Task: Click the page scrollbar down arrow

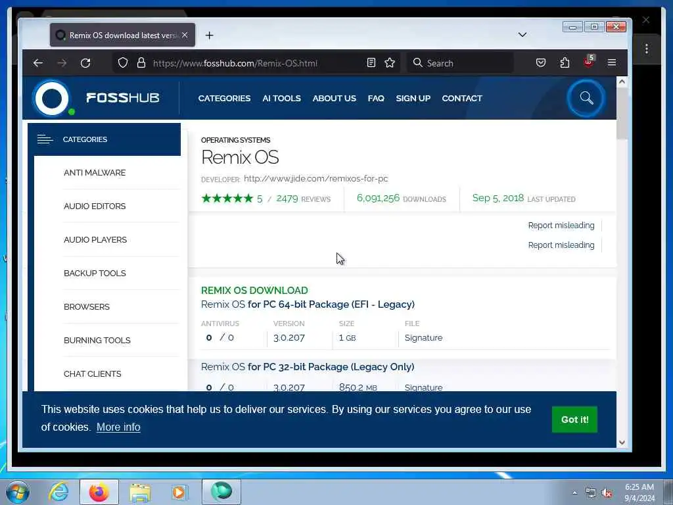Action: [622, 443]
